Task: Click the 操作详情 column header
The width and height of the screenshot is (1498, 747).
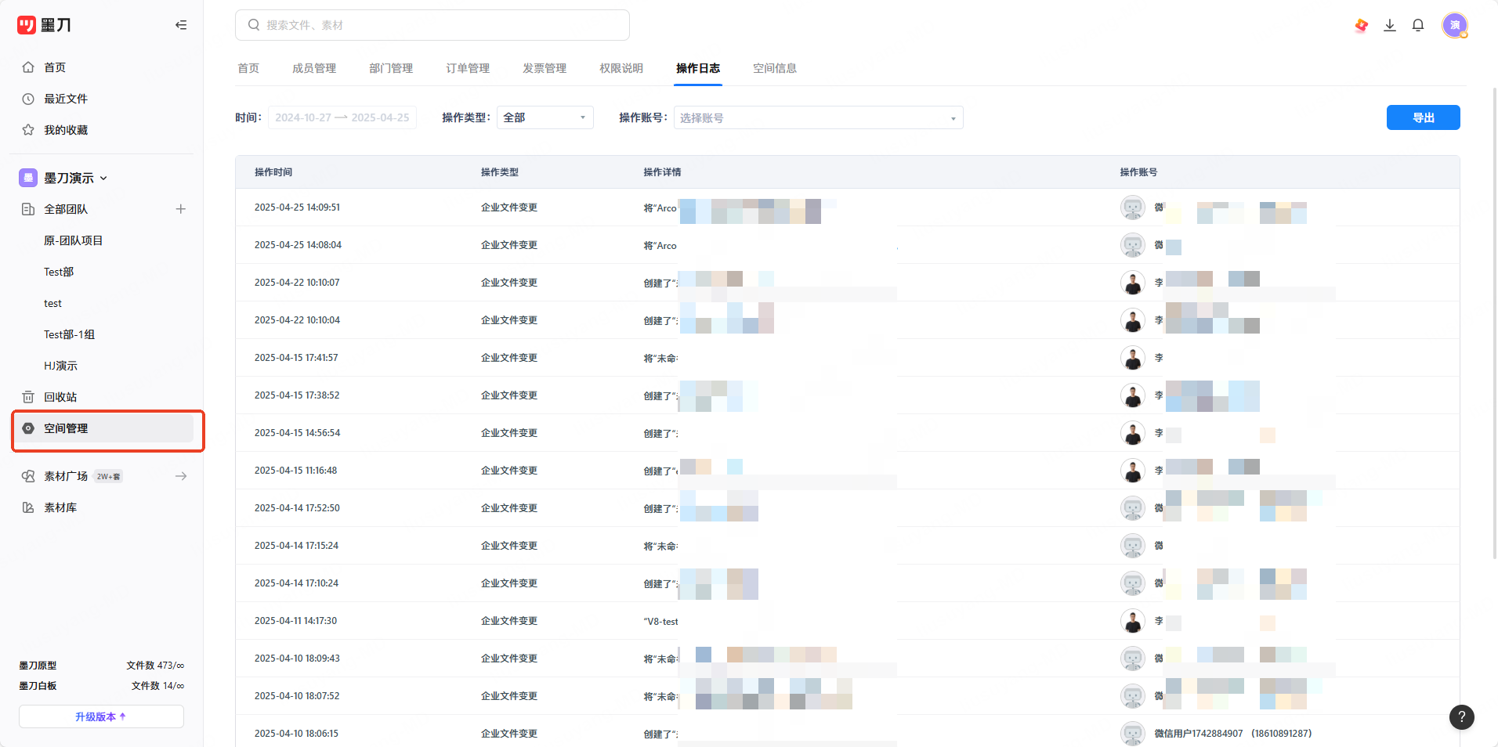Action: click(x=662, y=172)
